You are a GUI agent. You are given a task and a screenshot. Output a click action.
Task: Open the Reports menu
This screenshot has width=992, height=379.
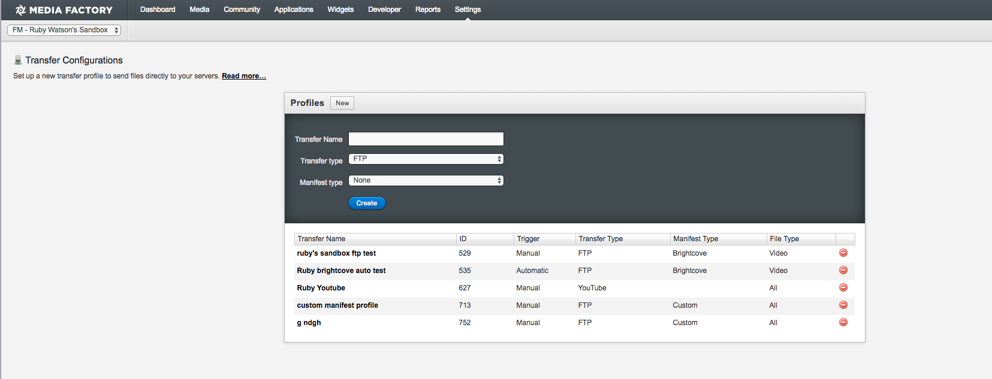428,10
